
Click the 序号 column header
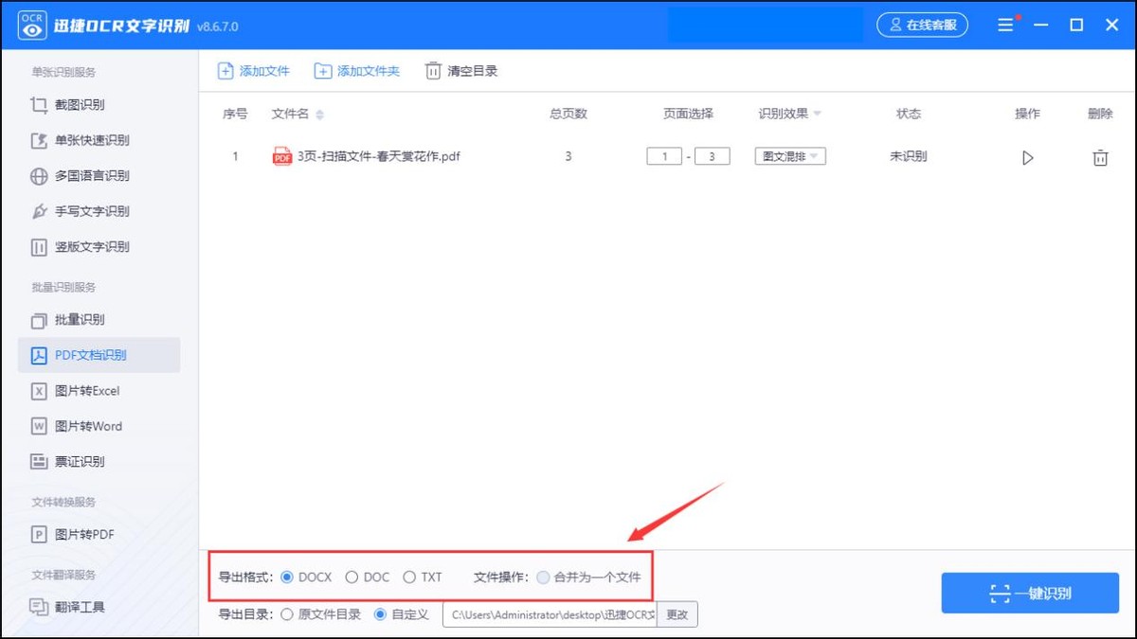point(235,114)
